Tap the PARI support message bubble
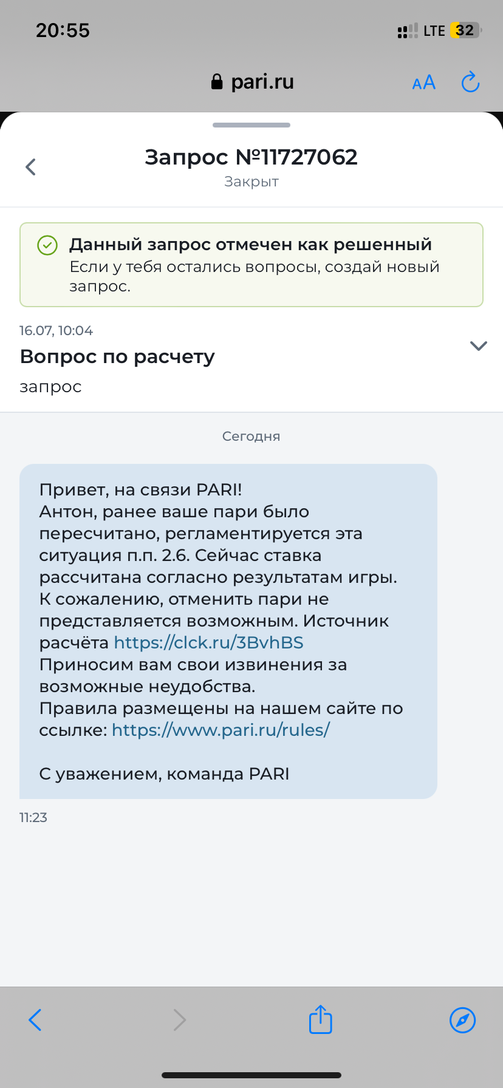 click(228, 631)
